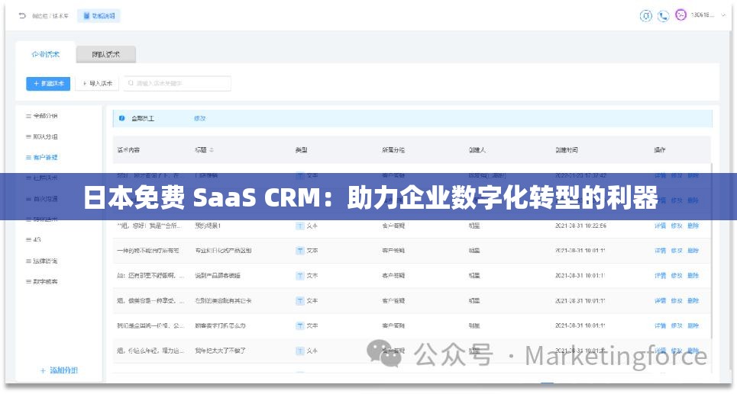The width and height of the screenshot is (737, 394).
Task: Click 修改 in 顾客要求打折怎么办 row
Action: [x=677, y=325]
